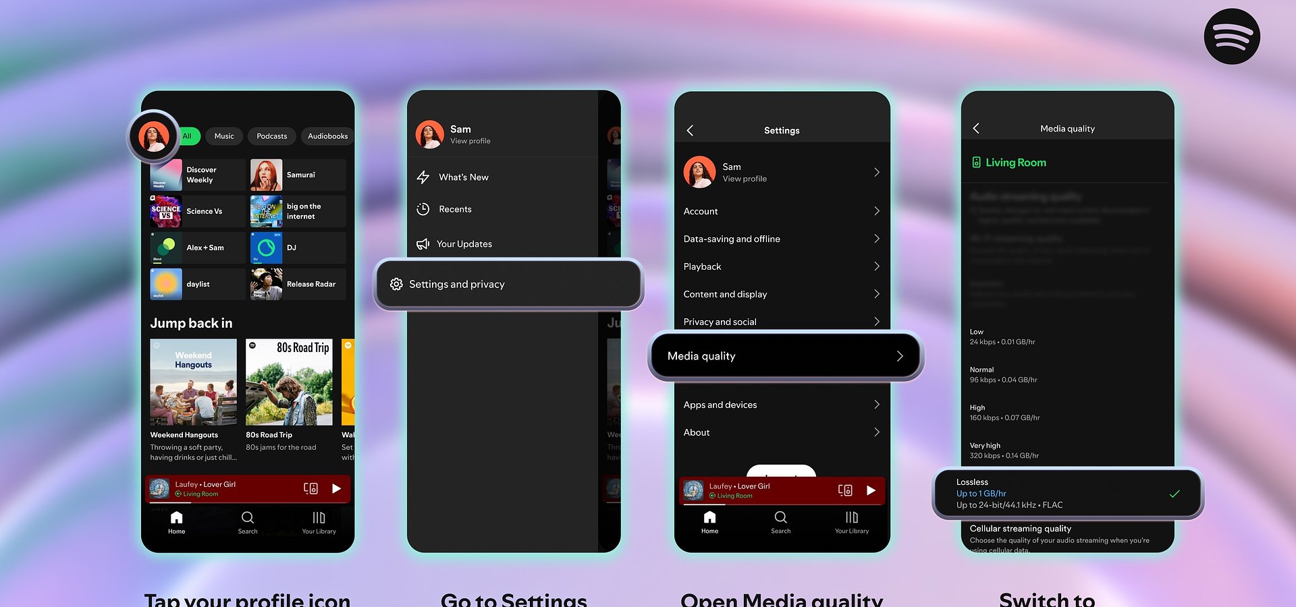Tap the What's New lightning icon
Viewport: 1296px width, 607px height.
click(x=423, y=177)
